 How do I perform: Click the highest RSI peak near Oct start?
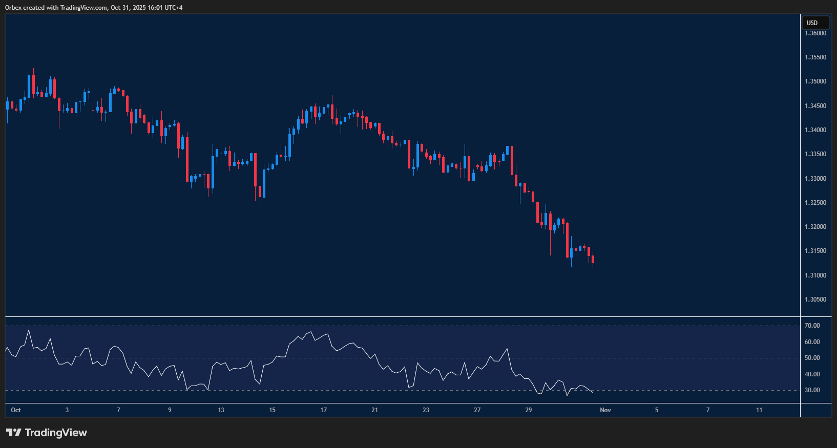(x=29, y=331)
